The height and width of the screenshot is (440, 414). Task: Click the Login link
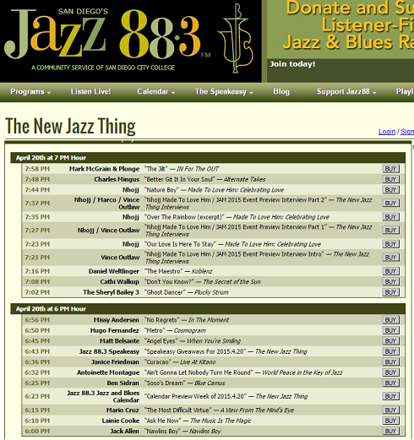387,132
